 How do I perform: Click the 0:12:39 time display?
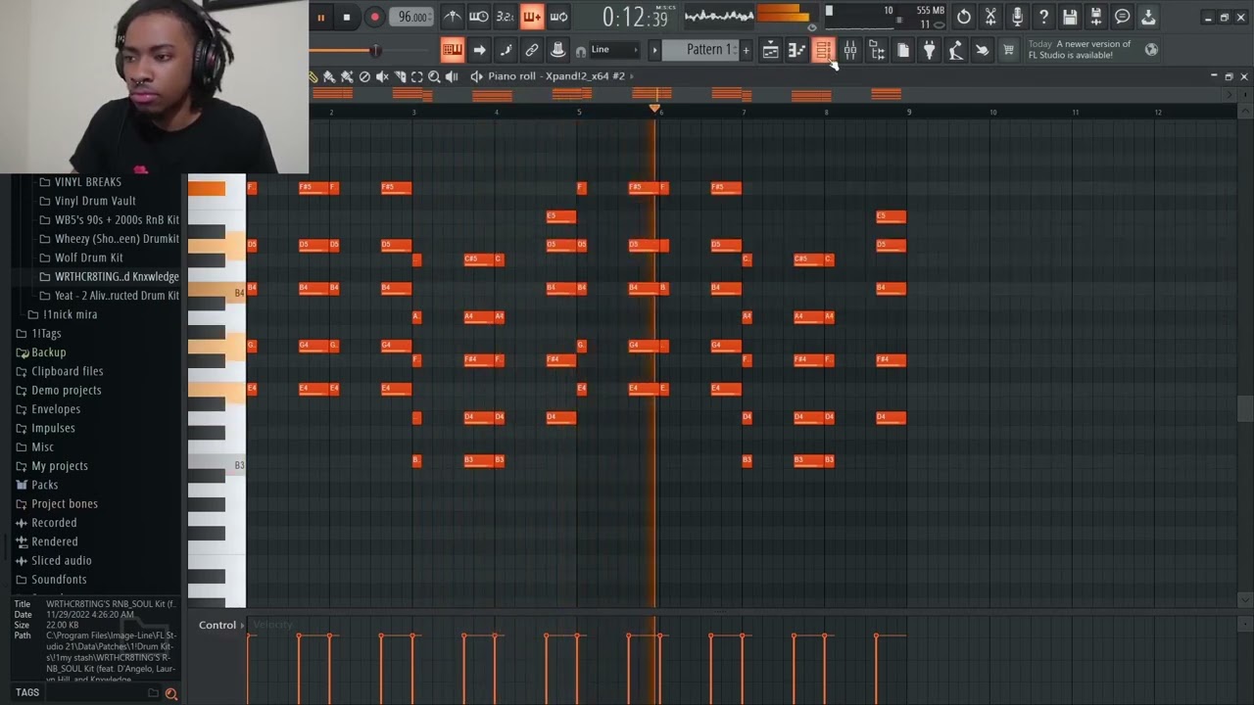635,17
